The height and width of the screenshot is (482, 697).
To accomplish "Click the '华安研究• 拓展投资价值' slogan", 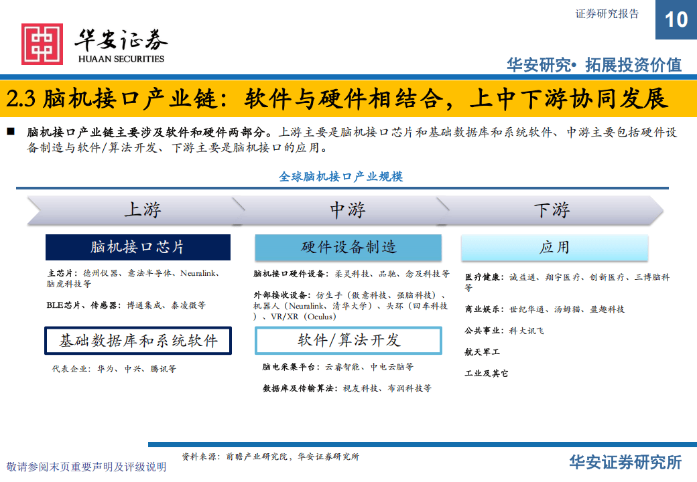I will pyautogui.click(x=594, y=65).
